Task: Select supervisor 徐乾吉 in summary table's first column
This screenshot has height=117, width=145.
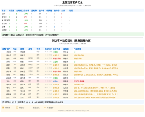Action: pos(4,30)
